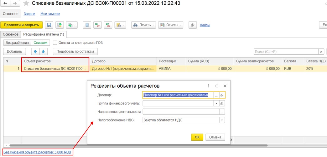Navigate back with the left arrow

(6, 4)
